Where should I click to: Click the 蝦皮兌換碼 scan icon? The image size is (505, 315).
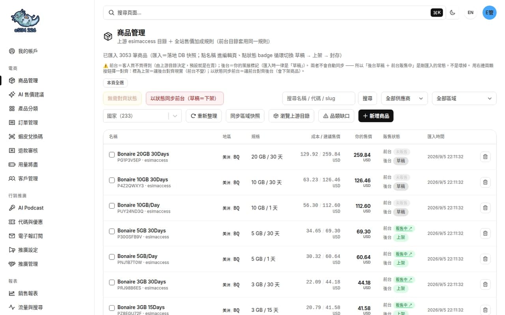click(x=12, y=137)
